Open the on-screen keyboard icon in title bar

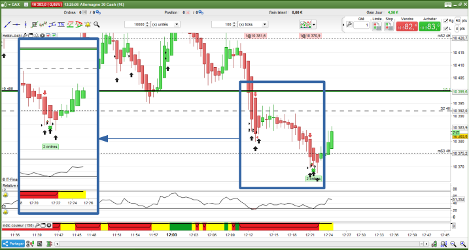click(x=448, y=5)
